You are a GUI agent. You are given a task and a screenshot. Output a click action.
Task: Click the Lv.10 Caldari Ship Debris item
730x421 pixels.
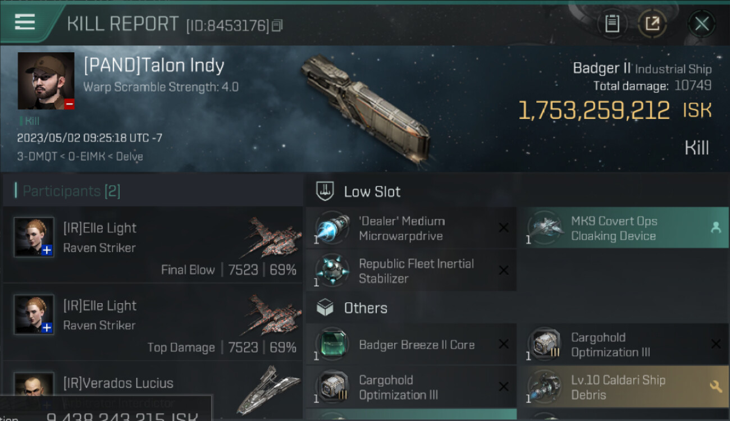626,387
